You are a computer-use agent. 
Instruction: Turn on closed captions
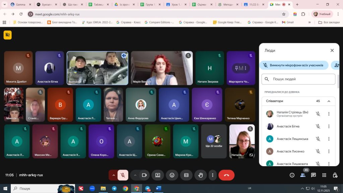click(x=186, y=175)
